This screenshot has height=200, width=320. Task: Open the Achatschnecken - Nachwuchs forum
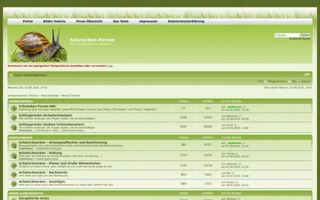pos(43,172)
